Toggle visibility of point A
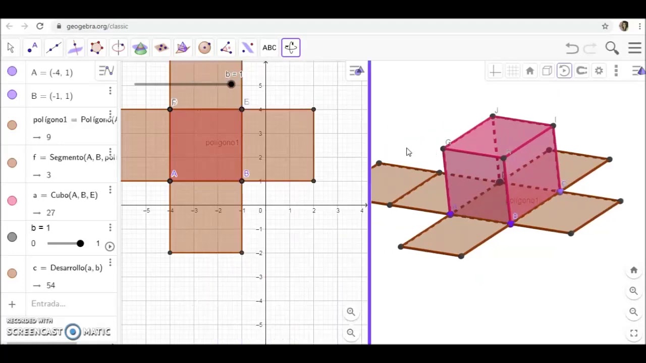Viewport: 646px width, 363px height. coord(12,72)
